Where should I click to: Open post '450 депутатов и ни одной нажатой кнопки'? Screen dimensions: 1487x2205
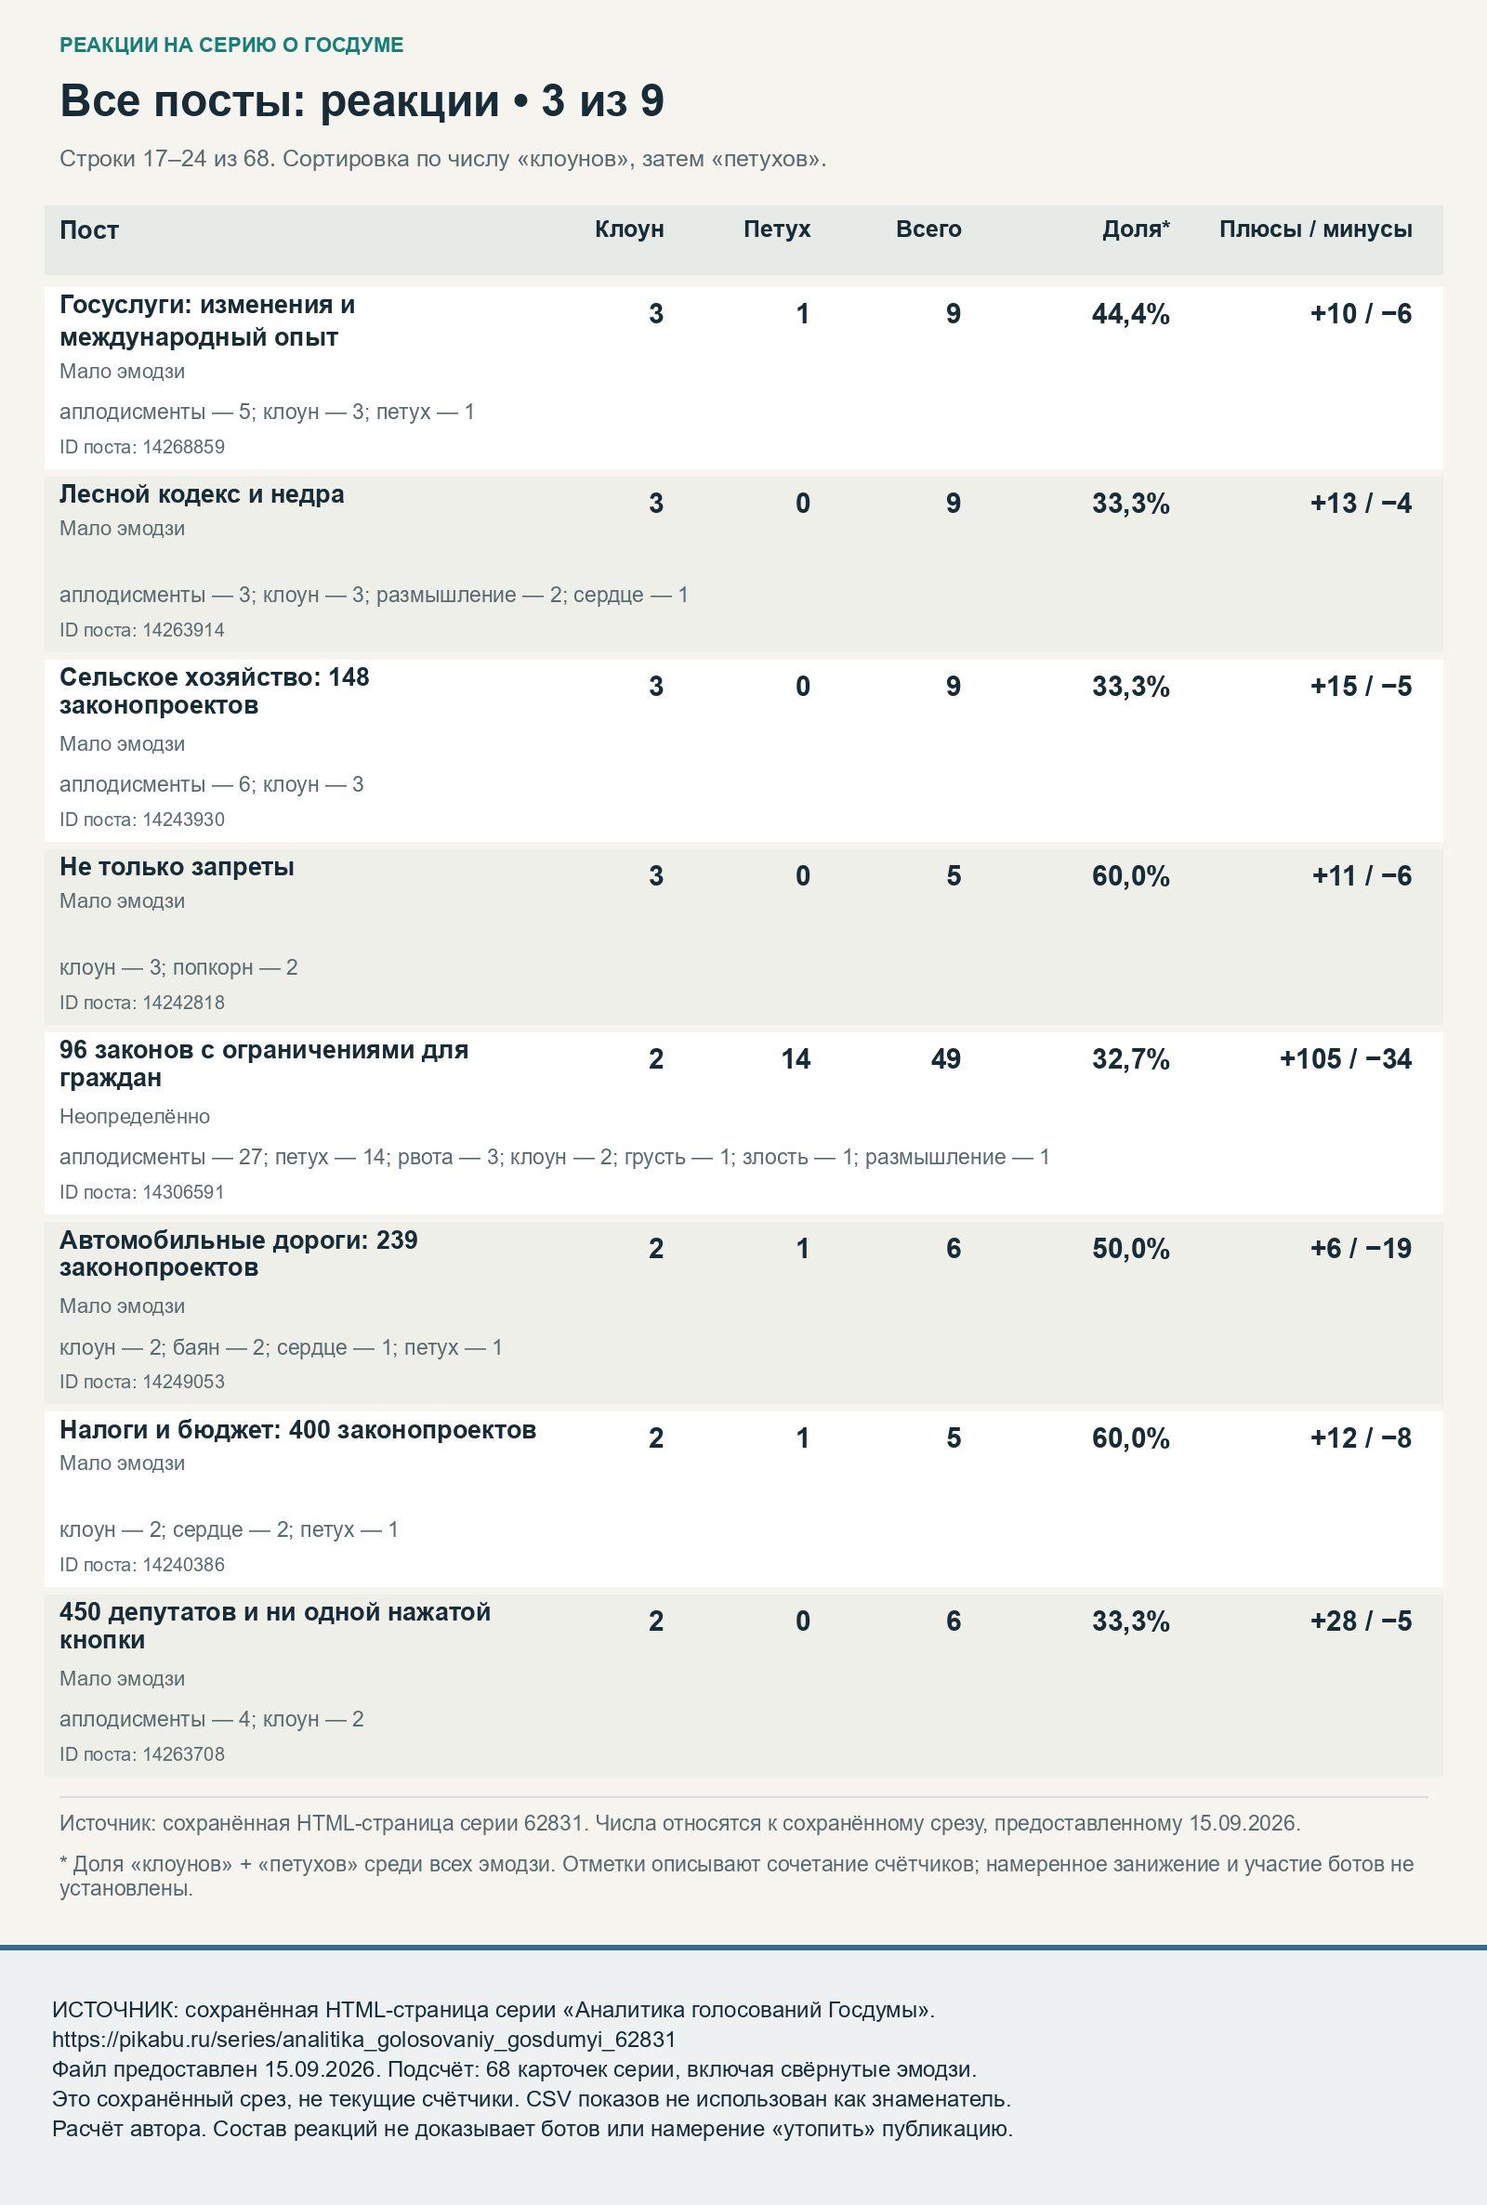[275, 1626]
